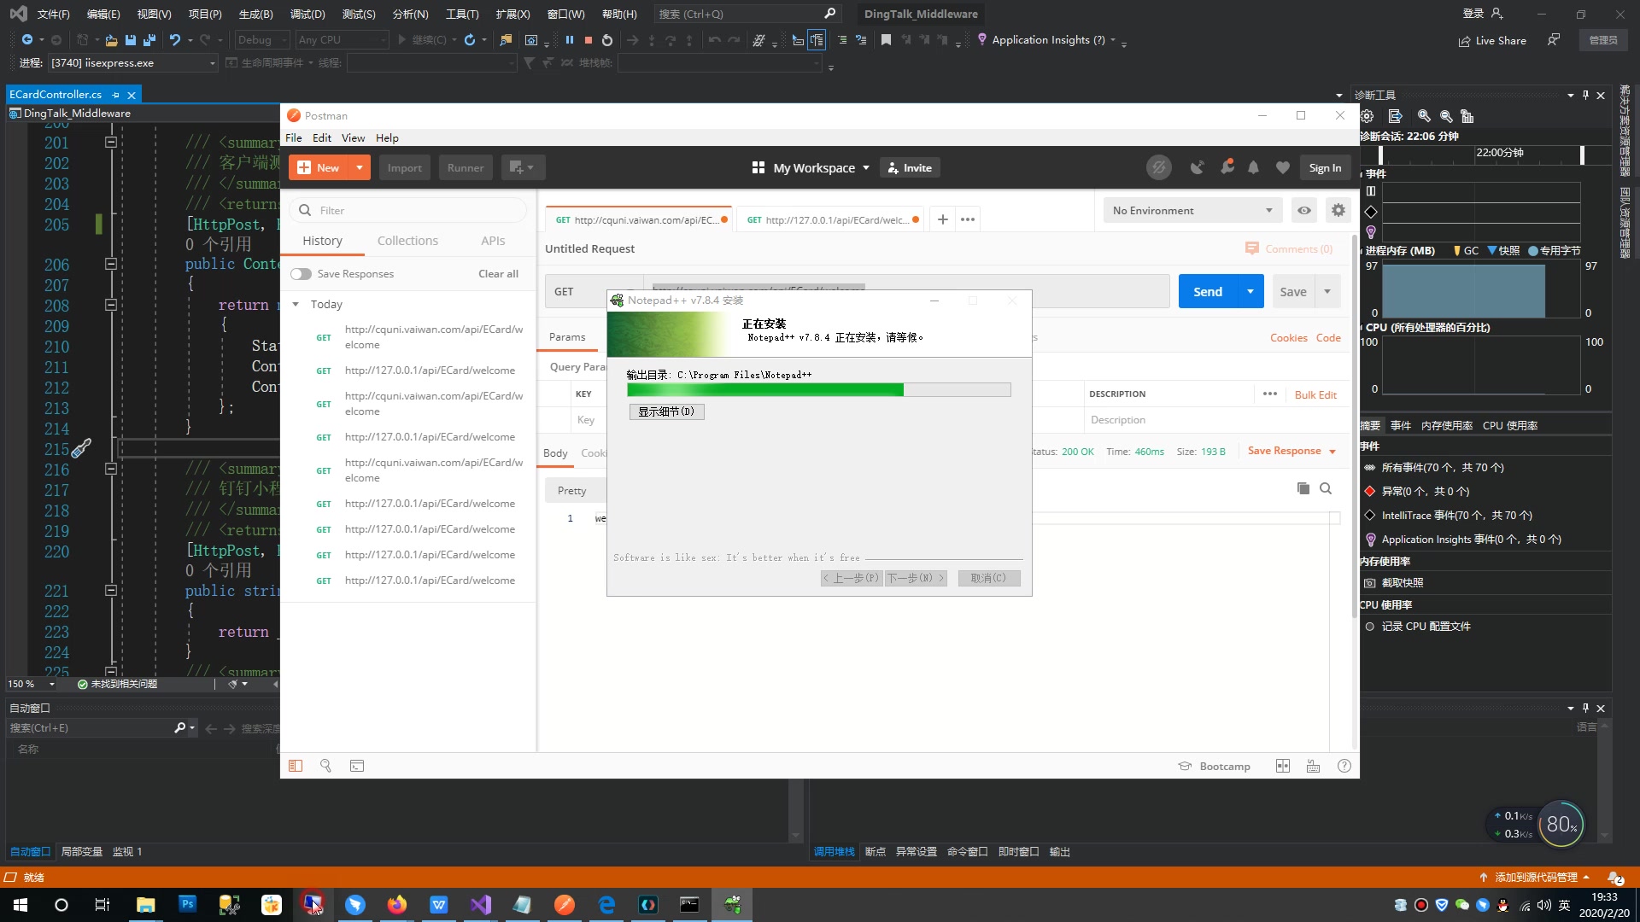
Task: Open Postman Find and Replace icon
Action: (325, 766)
